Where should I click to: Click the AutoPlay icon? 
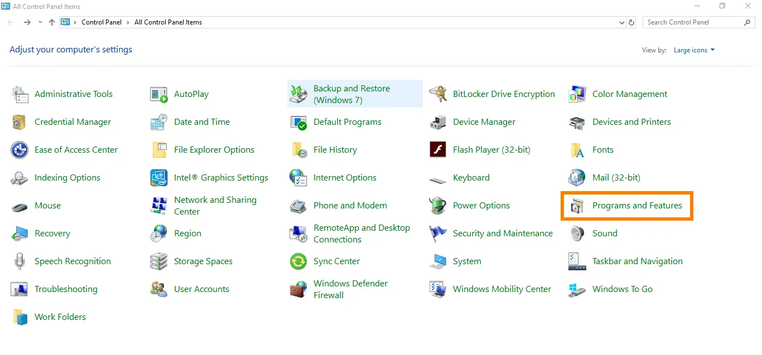tap(159, 94)
